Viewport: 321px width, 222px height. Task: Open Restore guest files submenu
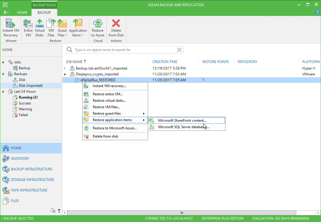115,113
